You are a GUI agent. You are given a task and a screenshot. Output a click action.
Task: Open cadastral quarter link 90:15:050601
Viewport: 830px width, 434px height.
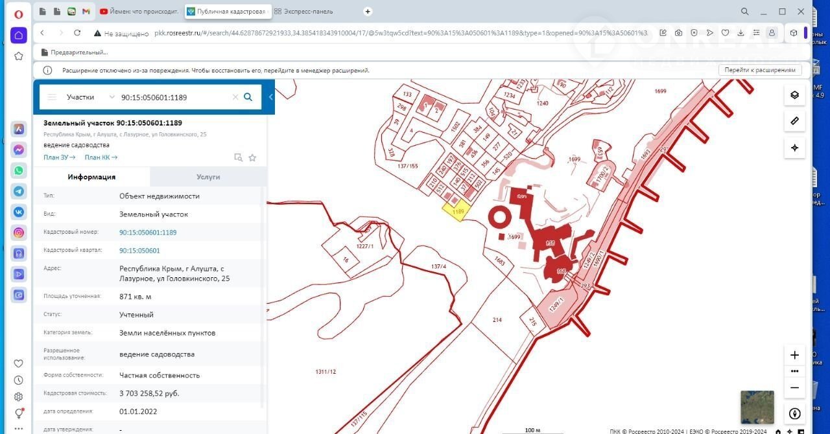tap(139, 250)
